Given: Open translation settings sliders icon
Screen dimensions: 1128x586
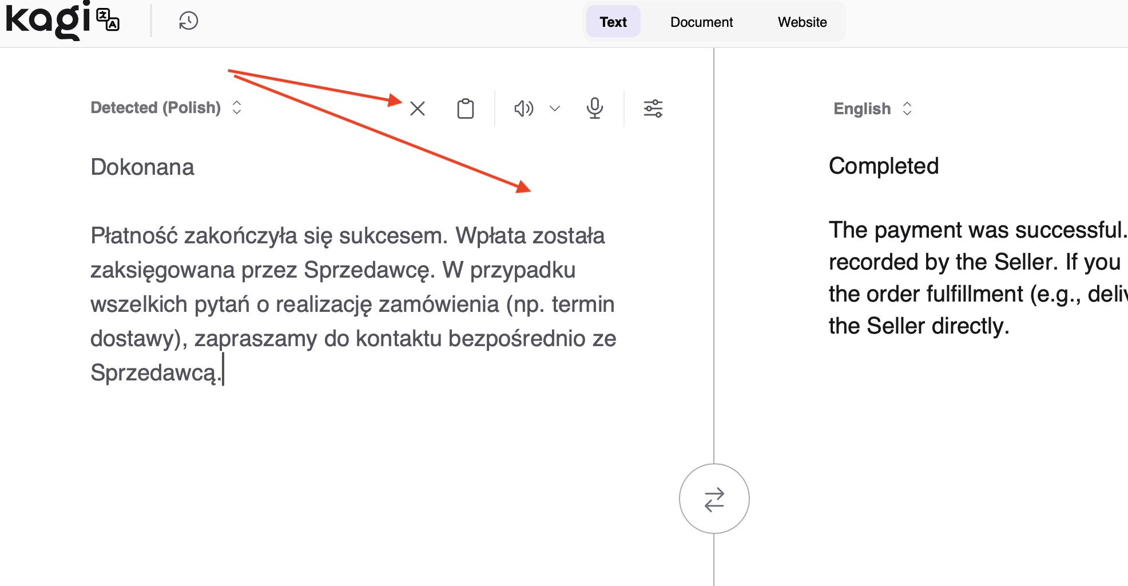Looking at the screenshot, I should point(653,109).
